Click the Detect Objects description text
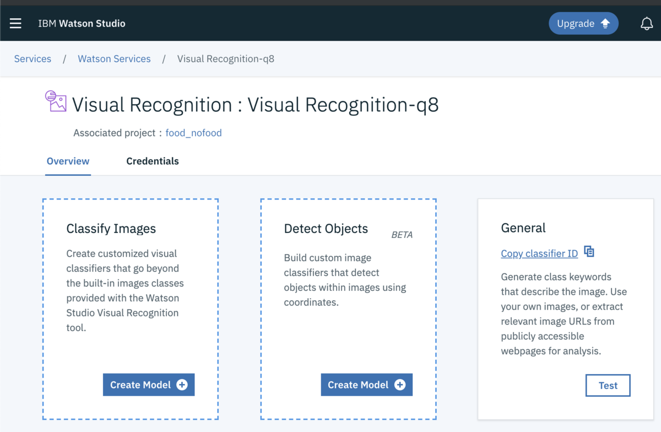 pos(345,280)
